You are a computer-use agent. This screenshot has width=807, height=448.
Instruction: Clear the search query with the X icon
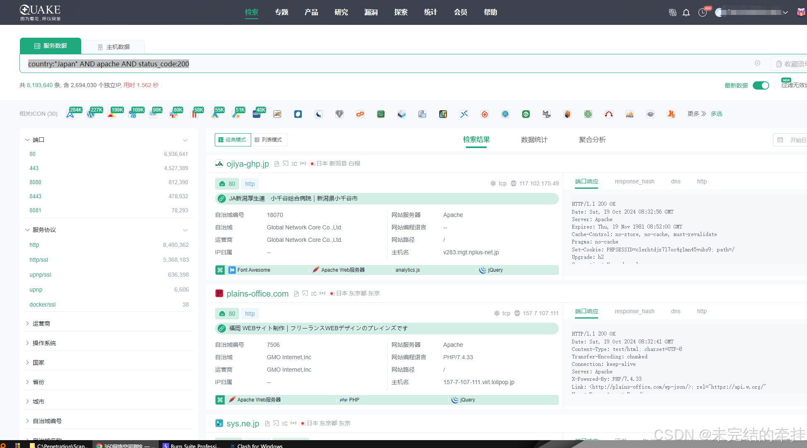coord(757,63)
